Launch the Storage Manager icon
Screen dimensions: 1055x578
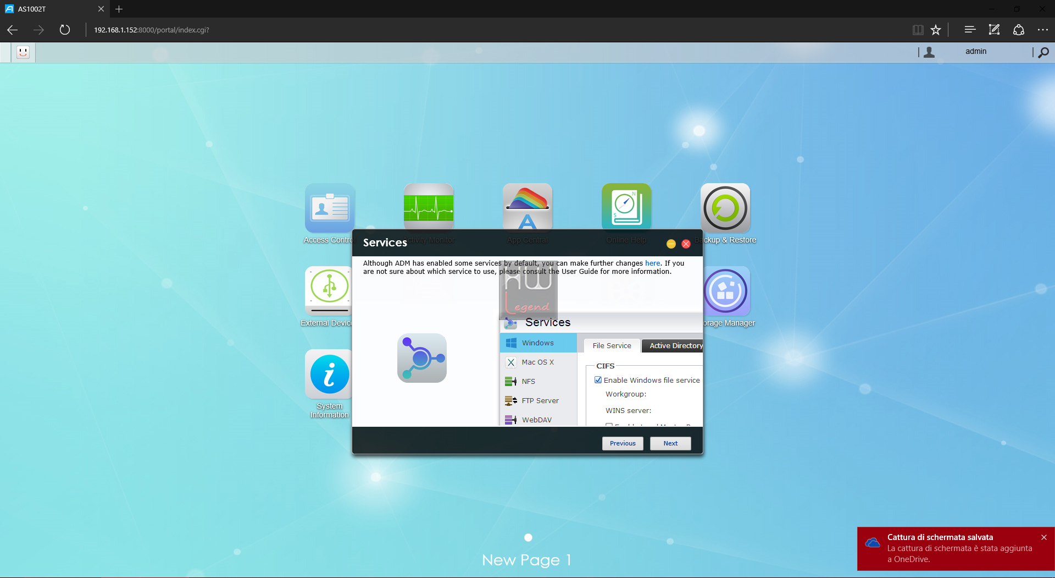point(726,291)
